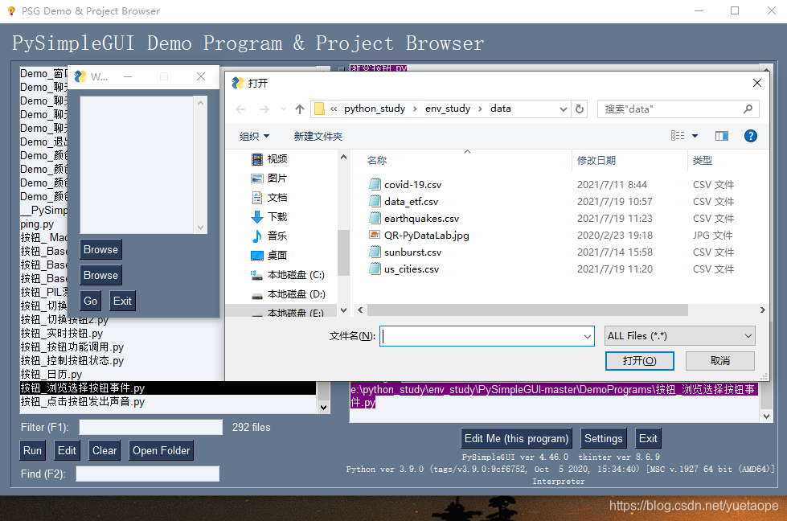This screenshot has width=787, height=521.
Task: Change the file view layout icon
Action: coord(678,136)
